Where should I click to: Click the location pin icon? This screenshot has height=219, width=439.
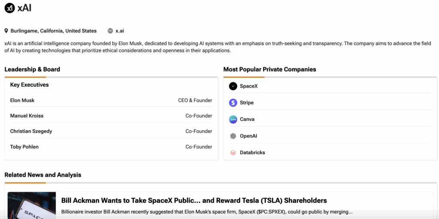click(x=6, y=31)
